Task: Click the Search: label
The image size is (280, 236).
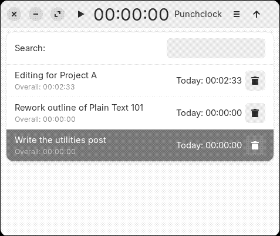Action: pyautogui.click(x=30, y=48)
